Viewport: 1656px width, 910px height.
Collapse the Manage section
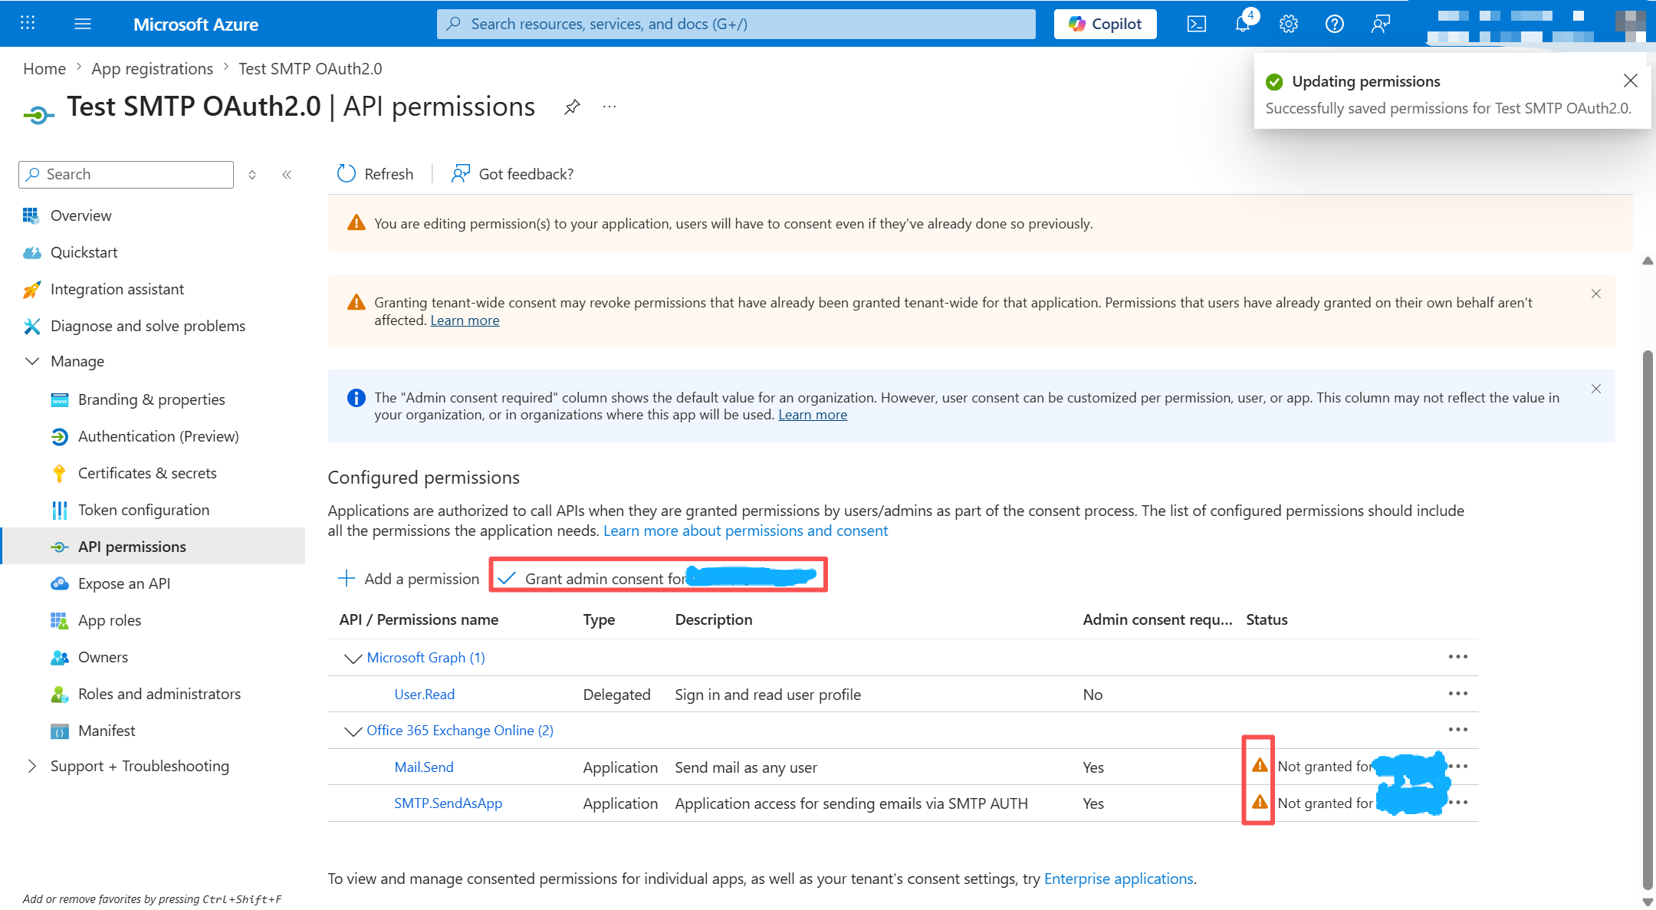[x=32, y=361]
